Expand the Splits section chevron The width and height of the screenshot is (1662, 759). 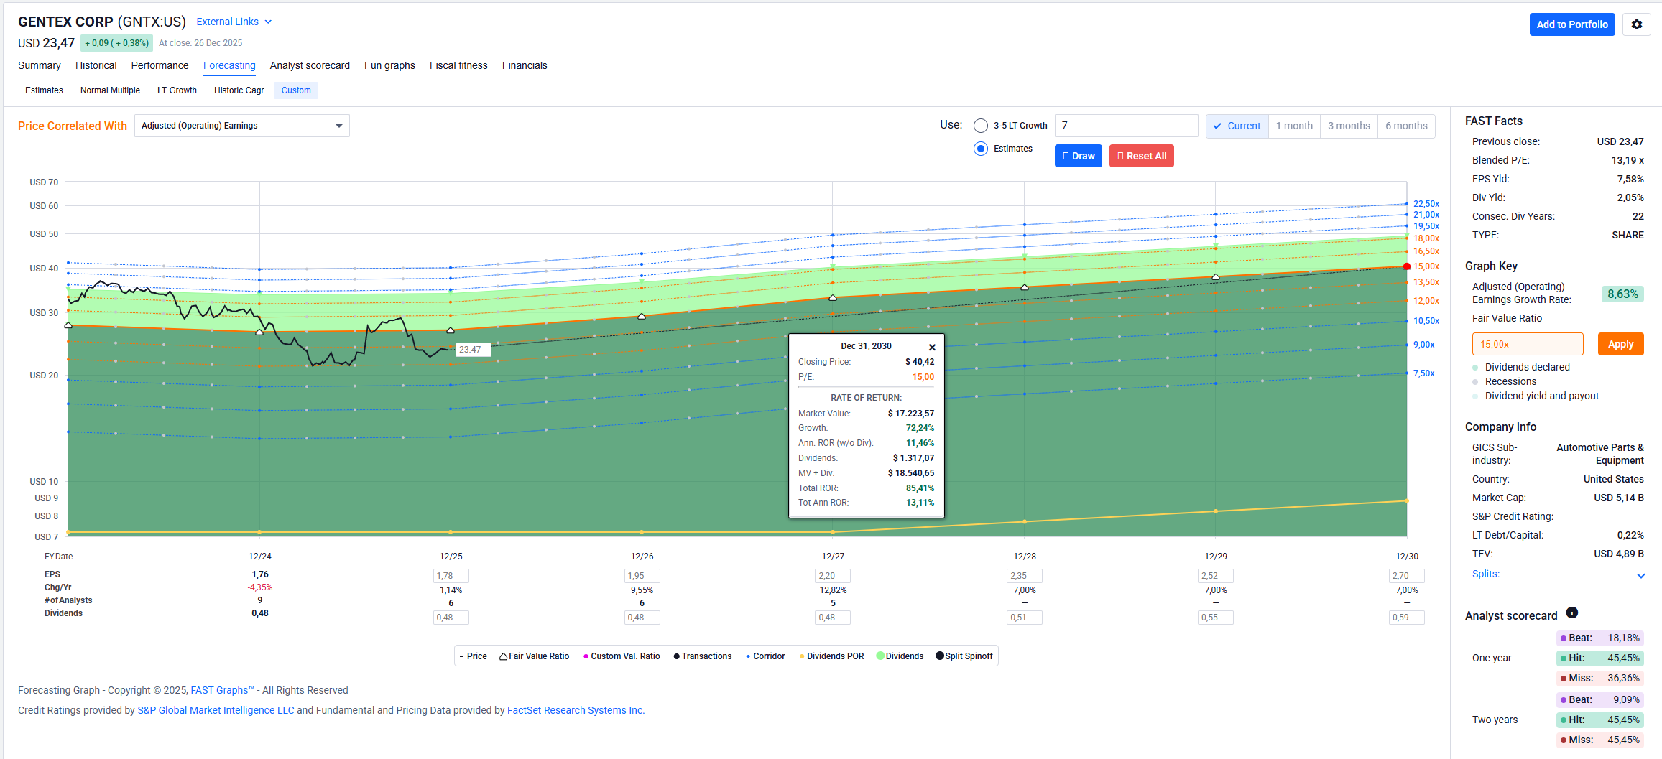1640,575
